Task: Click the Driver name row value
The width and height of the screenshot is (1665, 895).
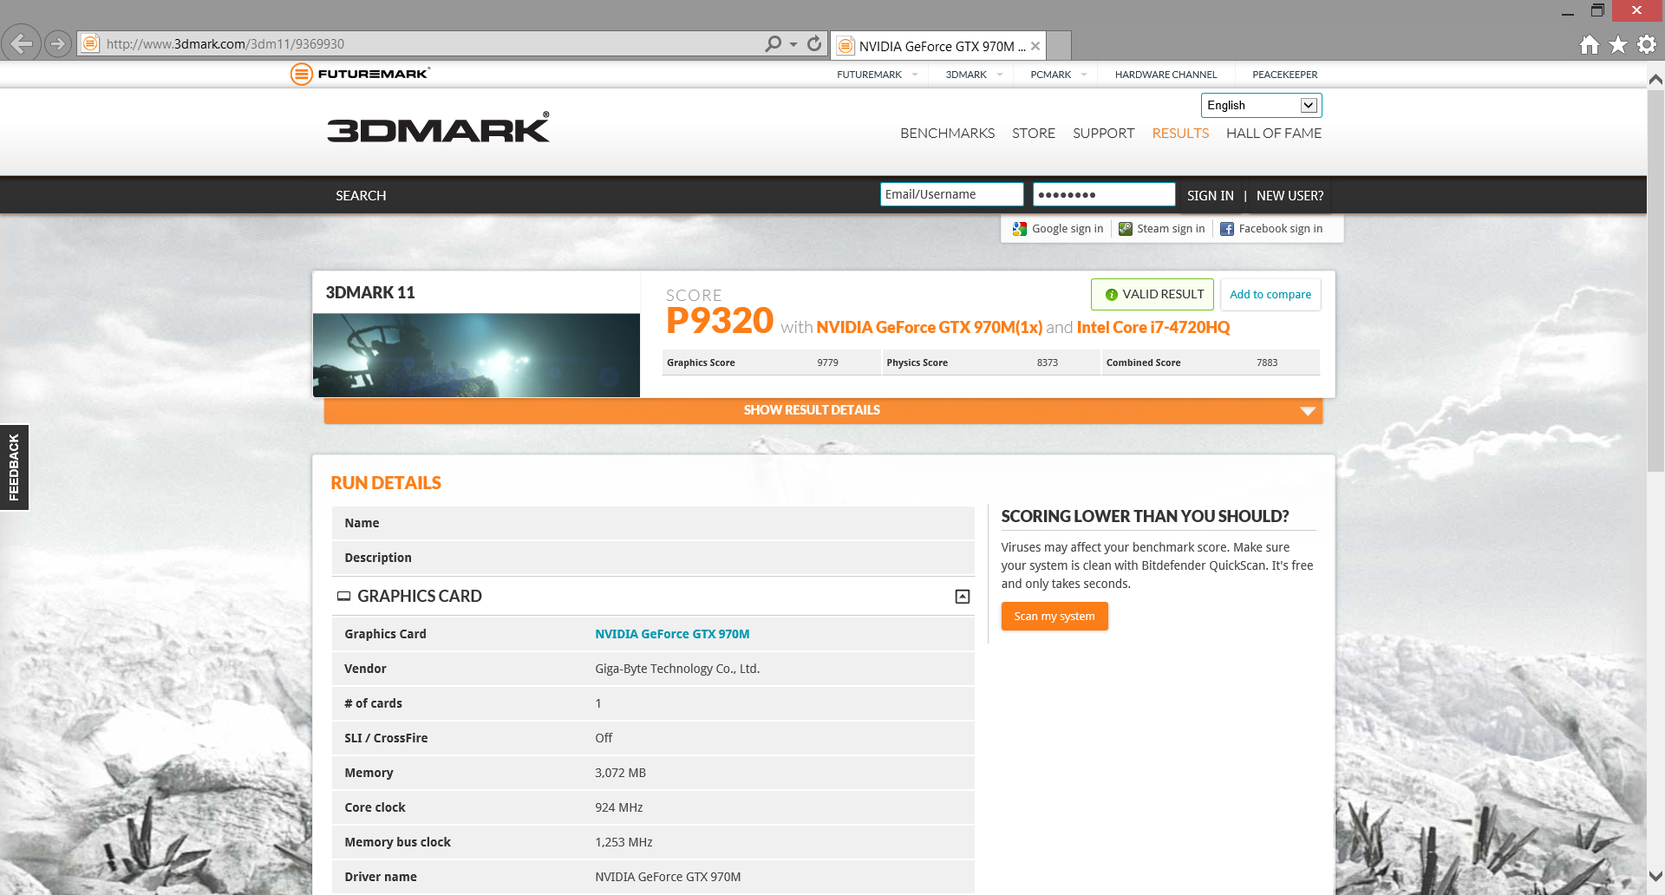Action: (x=668, y=877)
